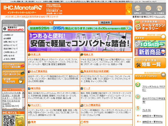
Task: Click the お知らせ scrollbar down arrow
Action: (x=23, y=107)
